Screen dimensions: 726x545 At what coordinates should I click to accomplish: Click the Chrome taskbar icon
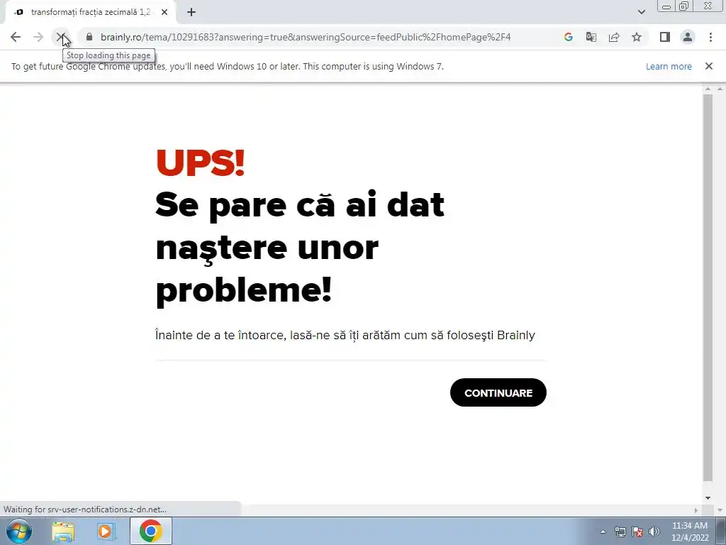(150, 531)
